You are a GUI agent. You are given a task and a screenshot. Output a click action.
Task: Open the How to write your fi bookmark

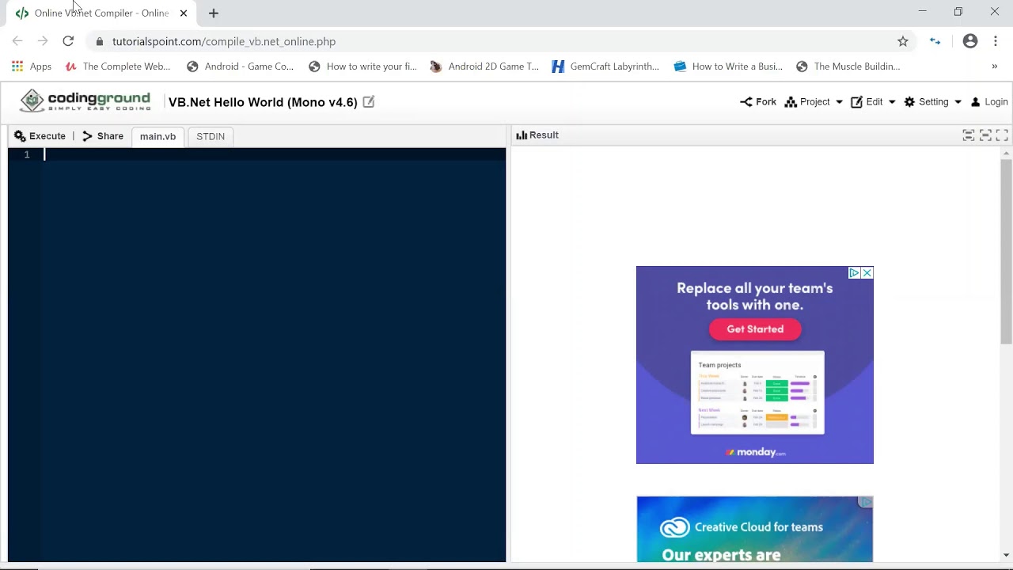click(362, 66)
